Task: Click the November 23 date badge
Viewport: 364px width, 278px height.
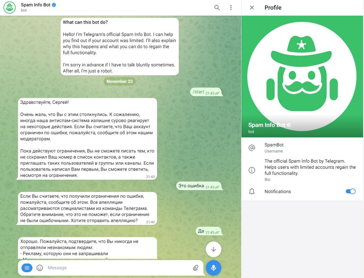Action: (120, 81)
